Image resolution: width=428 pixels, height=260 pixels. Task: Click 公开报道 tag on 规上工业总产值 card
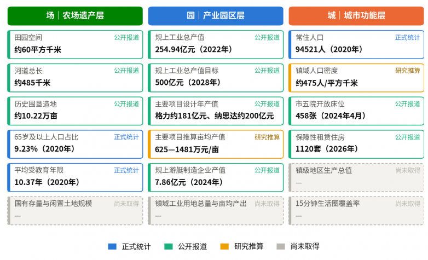click(x=267, y=37)
